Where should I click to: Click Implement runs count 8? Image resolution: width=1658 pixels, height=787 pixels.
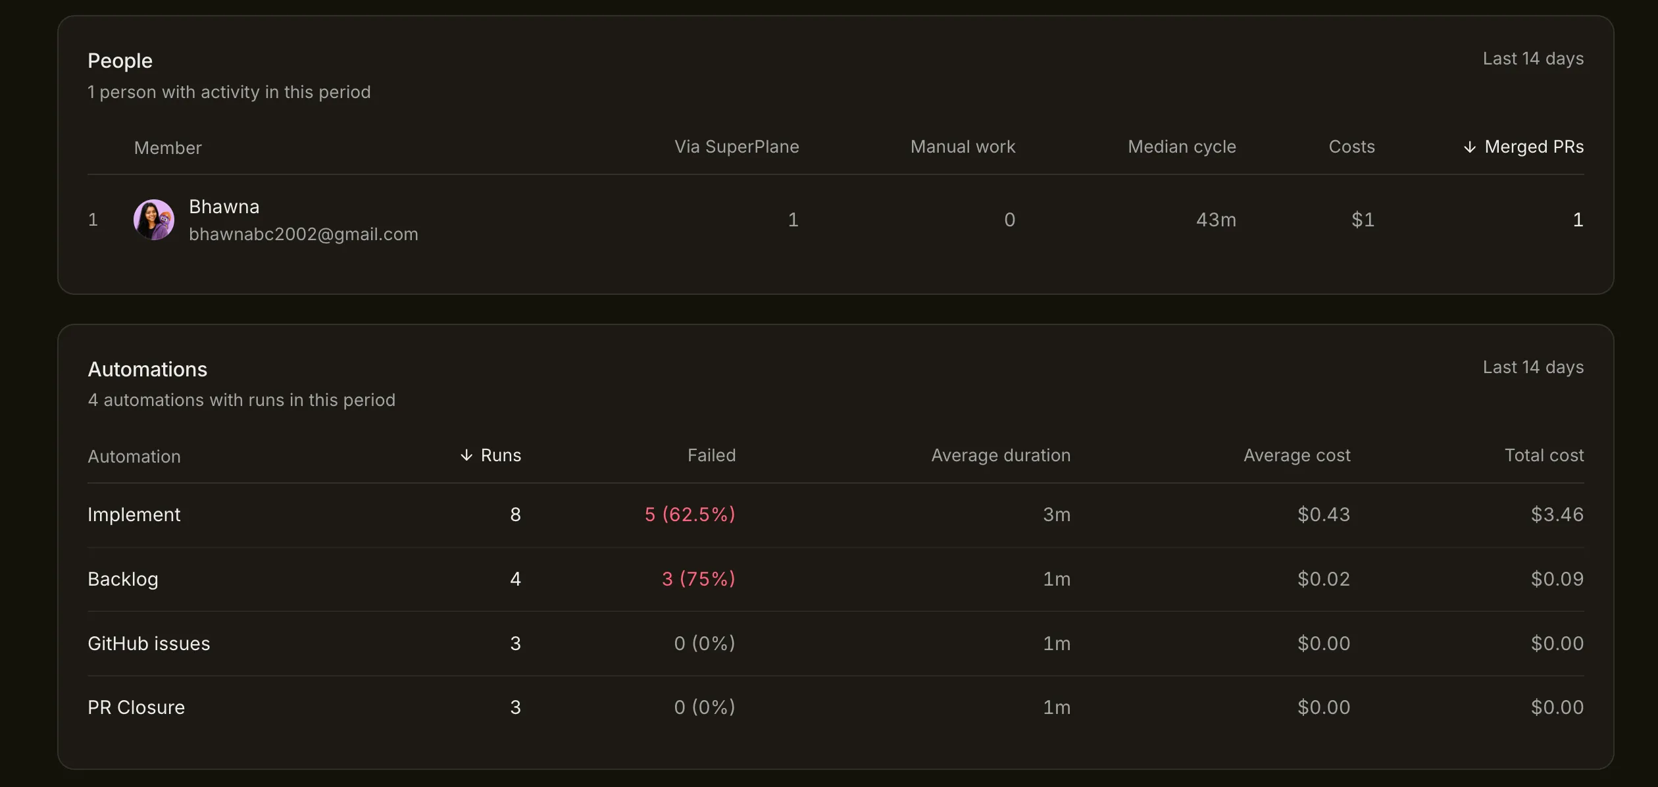click(x=516, y=515)
